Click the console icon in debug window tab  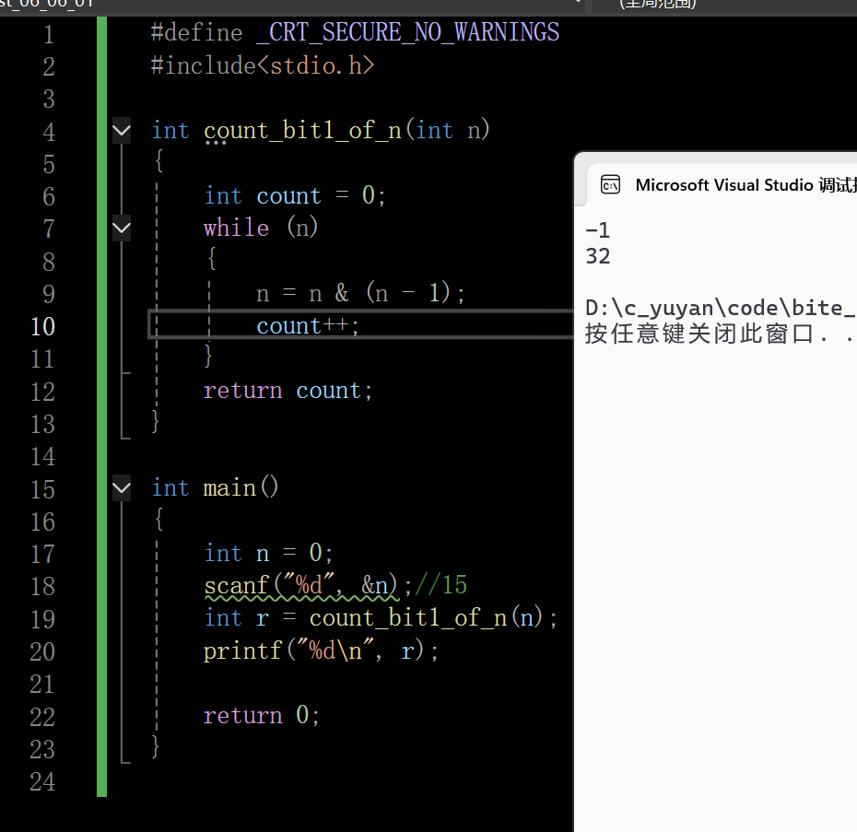click(610, 185)
